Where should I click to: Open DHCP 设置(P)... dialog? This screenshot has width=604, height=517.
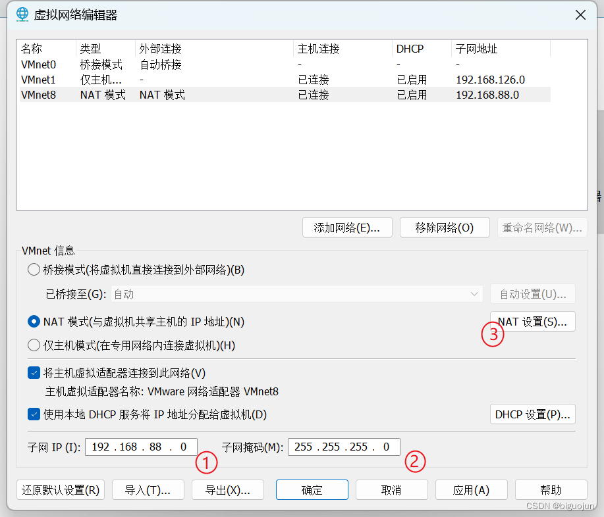pyautogui.click(x=532, y=414)
